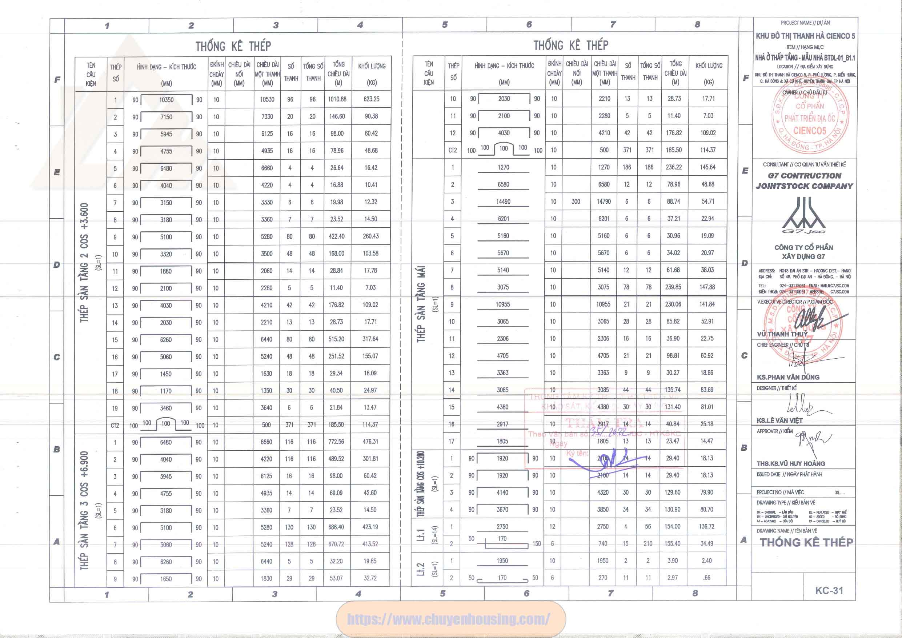Select weight value '155.07'
The height and width of the screenshot is (638, 902).
click(x=370, y=356)
